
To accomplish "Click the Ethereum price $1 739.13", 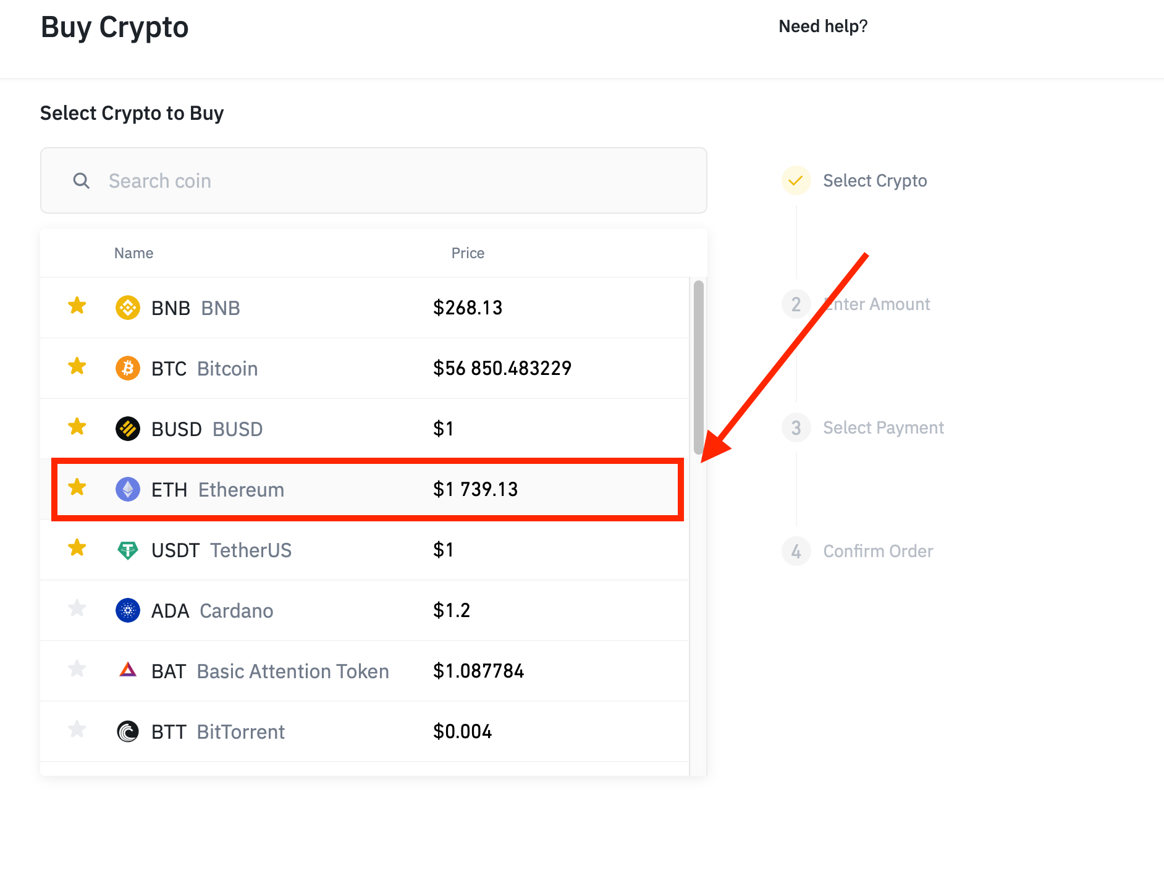I will click(476, 489).
